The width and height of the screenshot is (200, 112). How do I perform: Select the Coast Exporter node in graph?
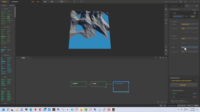tap(121, 87)
